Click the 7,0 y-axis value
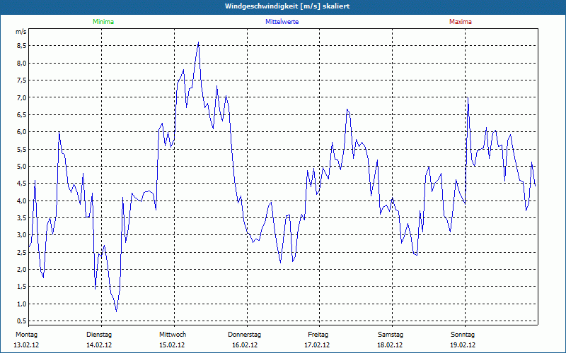Image resolution: width=566 pixels, height=353 pixels. (x=21, y=97)
